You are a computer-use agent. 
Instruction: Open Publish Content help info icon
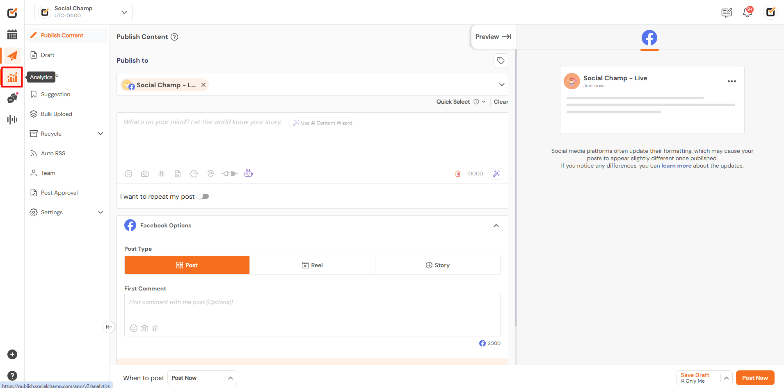[x=174, y=37]
